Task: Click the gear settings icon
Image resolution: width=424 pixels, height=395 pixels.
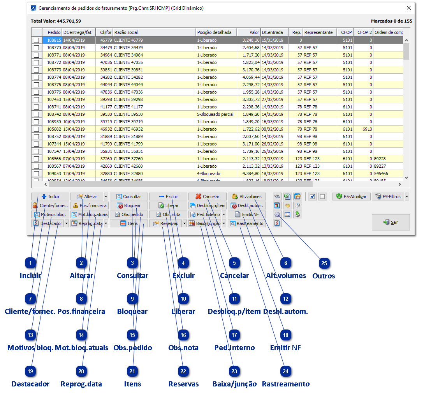Action: (277, 214)
